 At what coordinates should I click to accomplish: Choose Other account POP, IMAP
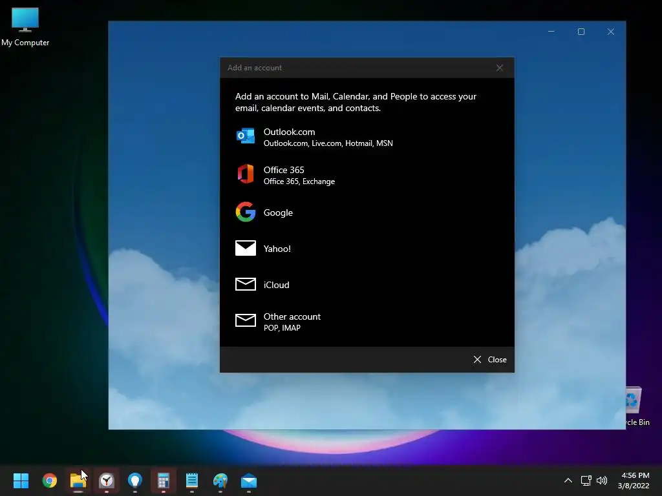tap(367, 322)
